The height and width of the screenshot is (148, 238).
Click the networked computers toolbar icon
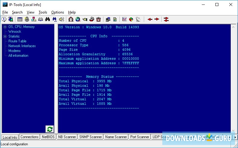tap(34, 19)
